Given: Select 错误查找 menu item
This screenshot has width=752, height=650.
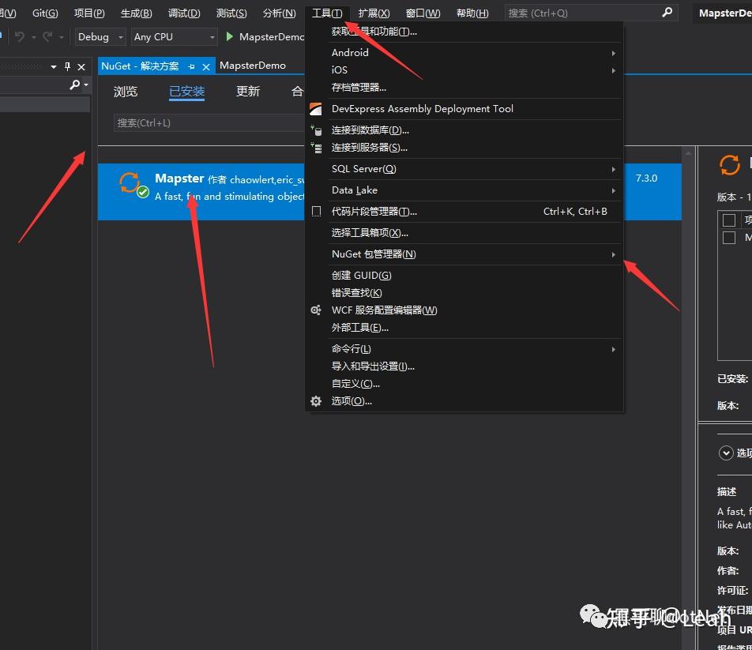Looking at the screenshot, I should point(357,293).
